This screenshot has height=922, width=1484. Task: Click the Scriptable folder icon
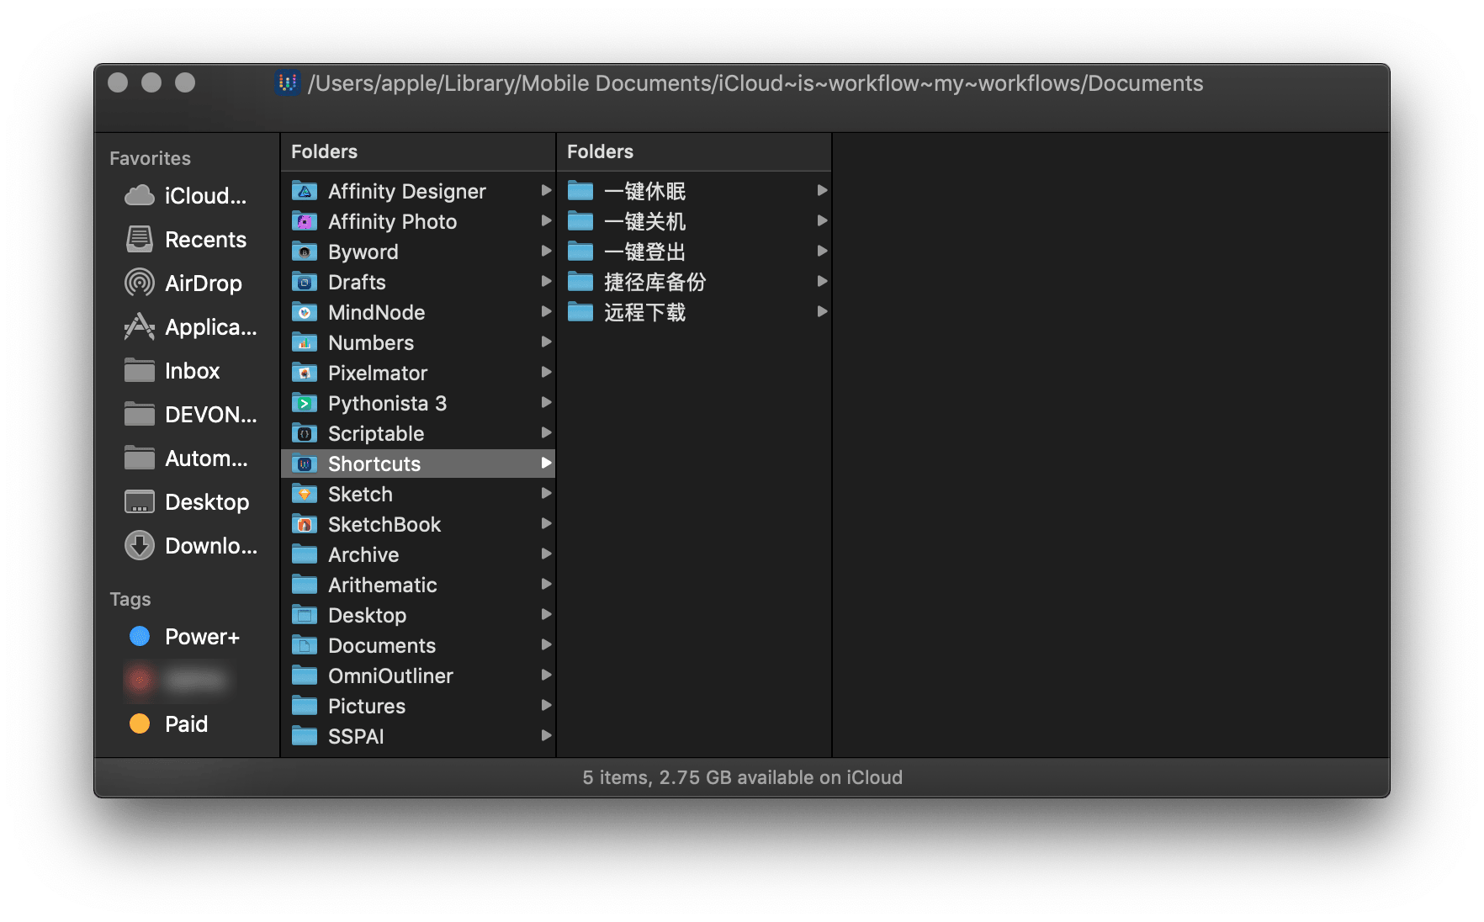305,433
